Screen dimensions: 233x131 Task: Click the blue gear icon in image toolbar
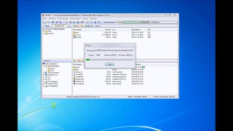[89, 26]
